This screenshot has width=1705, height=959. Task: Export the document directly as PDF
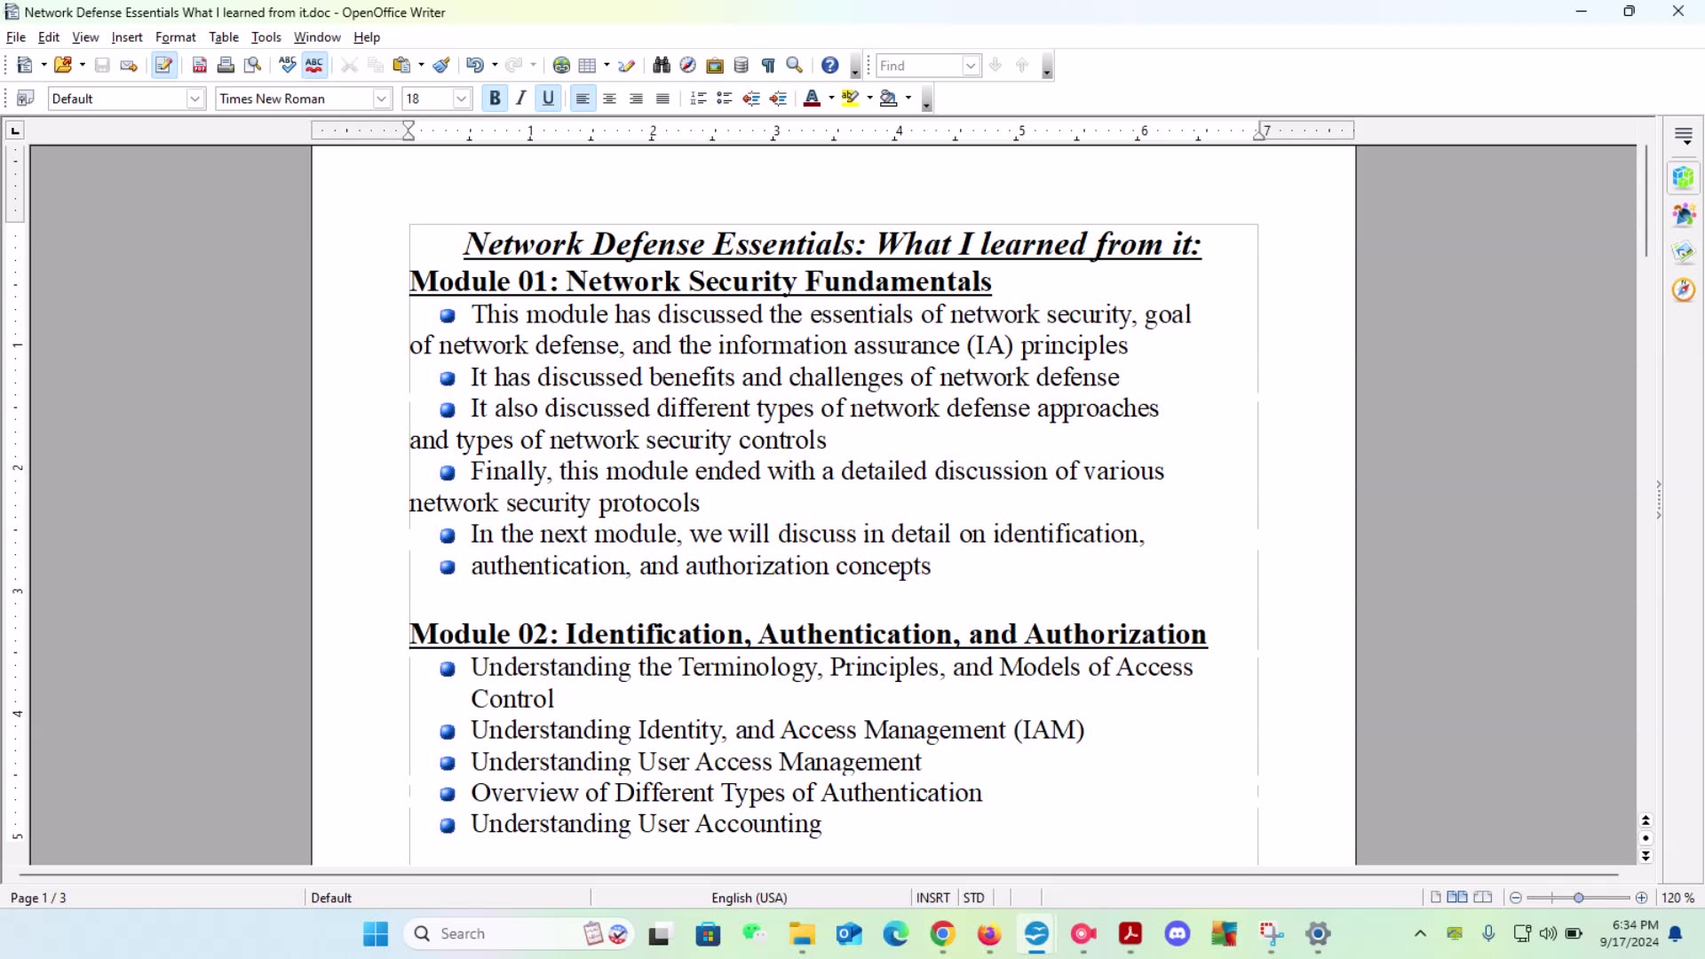pyautogui.click(x=200, y=65)
